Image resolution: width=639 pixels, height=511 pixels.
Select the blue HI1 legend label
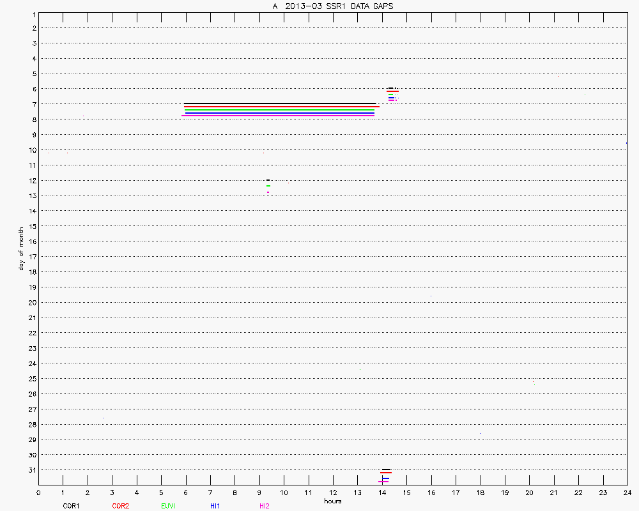pos(215,506)
